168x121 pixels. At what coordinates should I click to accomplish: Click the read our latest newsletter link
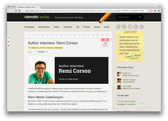[x=126, y=103]
